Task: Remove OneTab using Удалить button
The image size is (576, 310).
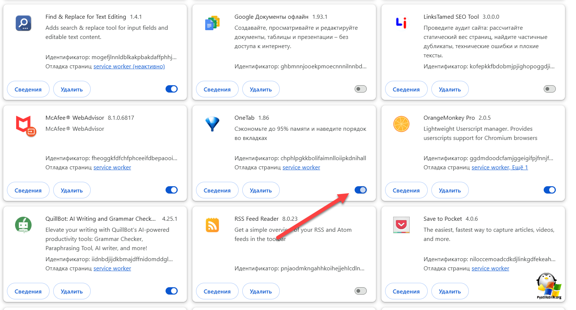Action: tap(261, 190)
